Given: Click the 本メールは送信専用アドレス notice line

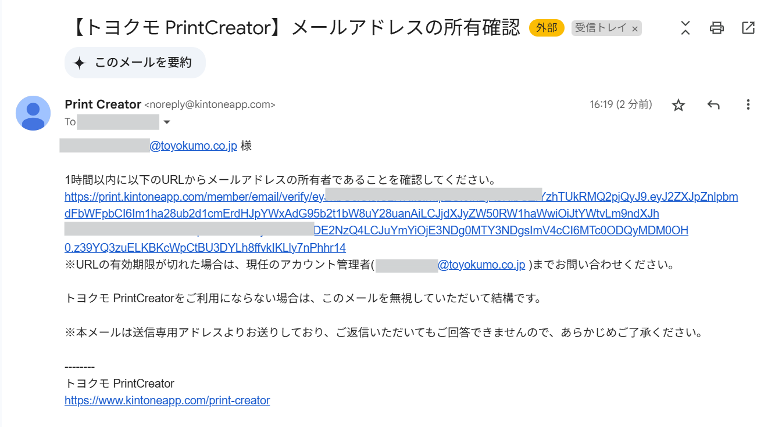Looking at the screenshot, I should (x=384, y=333).
